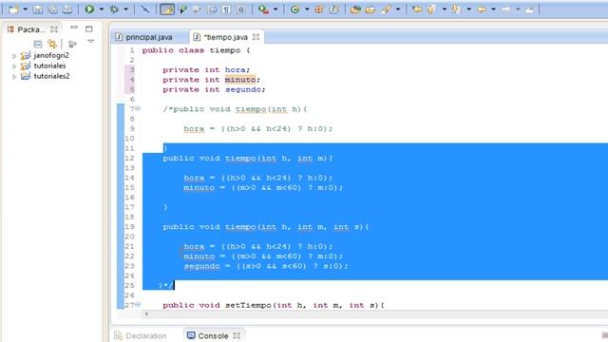The height and width of the screenshot is (342, 608).
Task: Start debugging with the Debug bug icon
Action: pos(114,9)
